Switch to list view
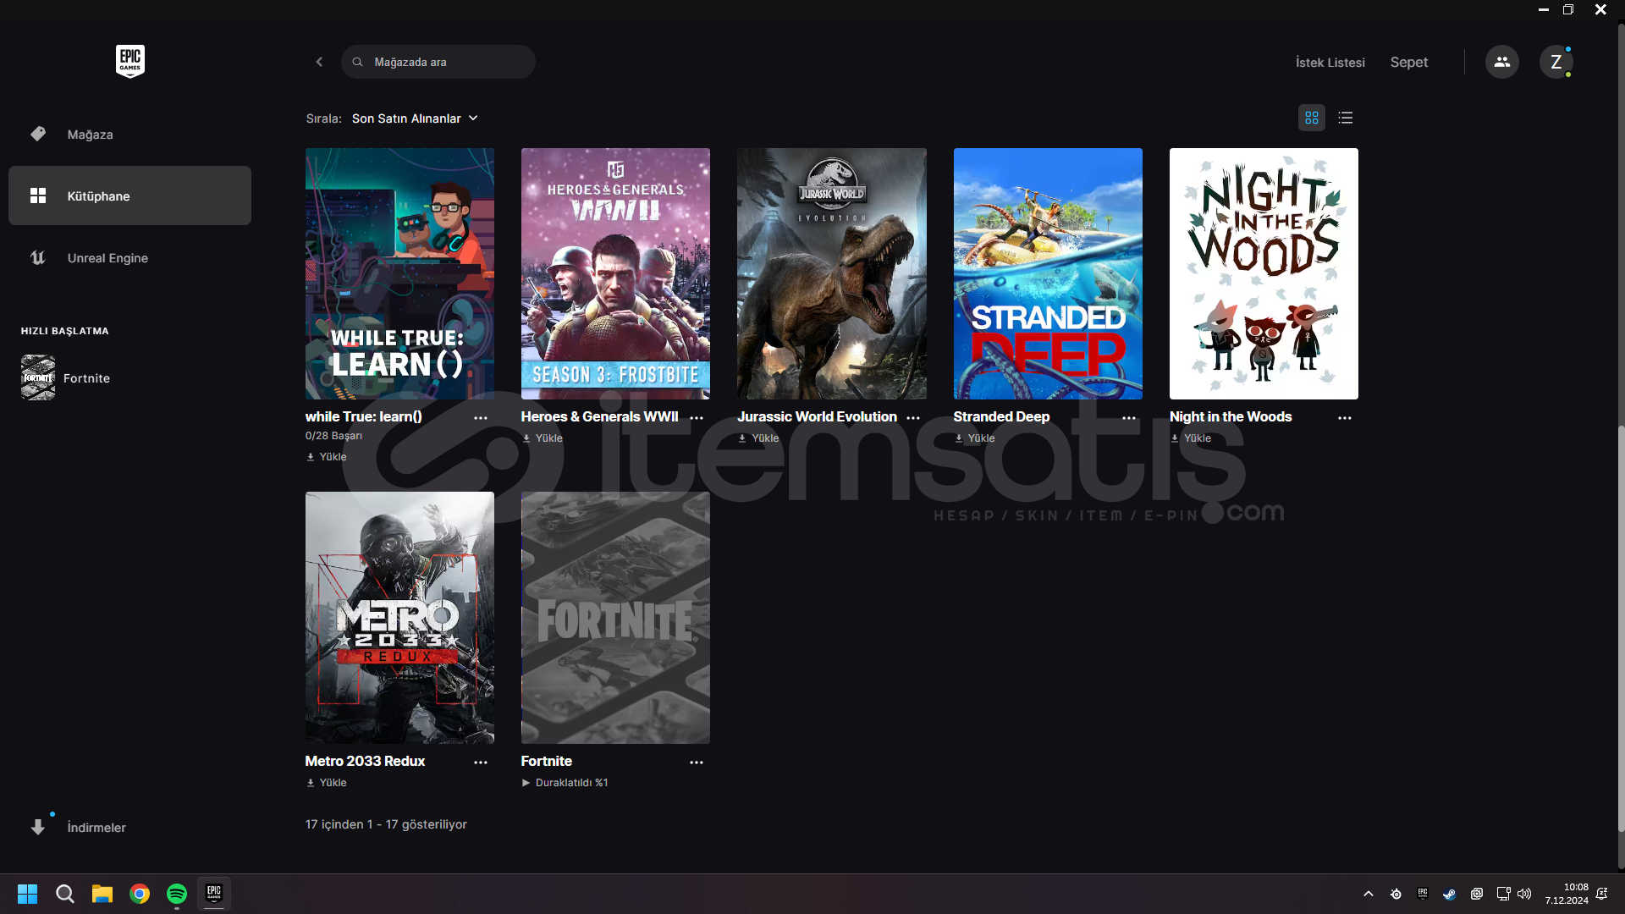 tap(1346, 118)
